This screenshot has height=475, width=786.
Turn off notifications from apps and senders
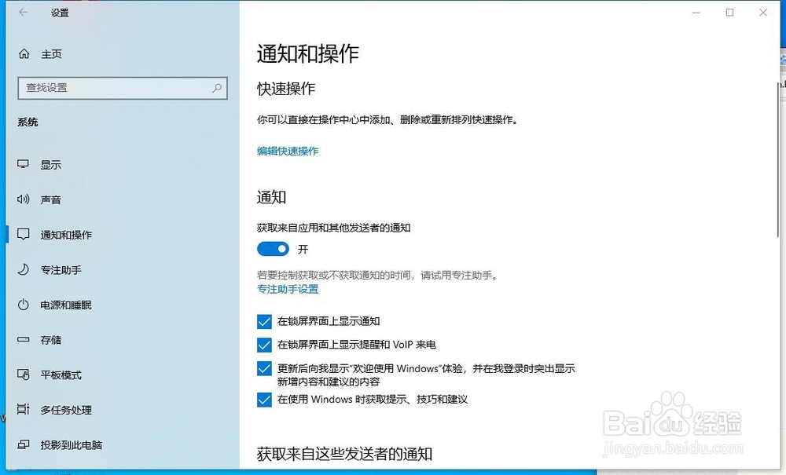coord(273,249)
